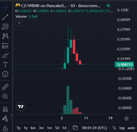Image resolution: width=137 pixels, height=132 pixels.
Task: Toggle magnet mode for drawings
Action: pos(5,109)
